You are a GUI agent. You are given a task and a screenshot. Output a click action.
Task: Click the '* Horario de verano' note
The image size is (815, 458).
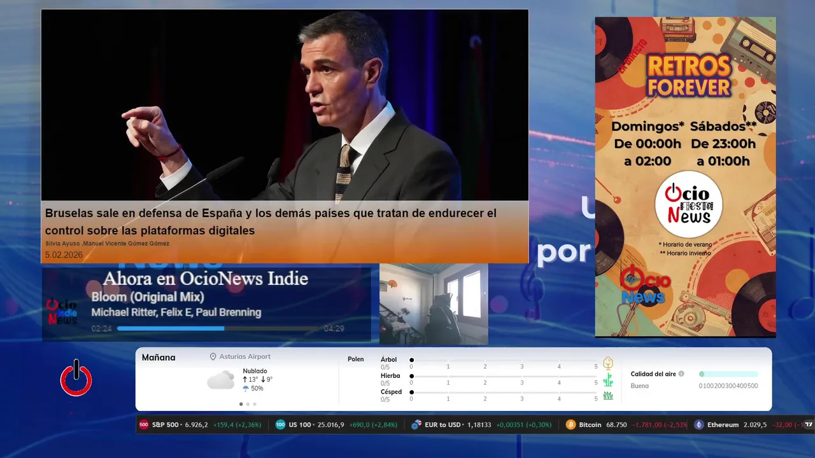[x=685, y=244]
